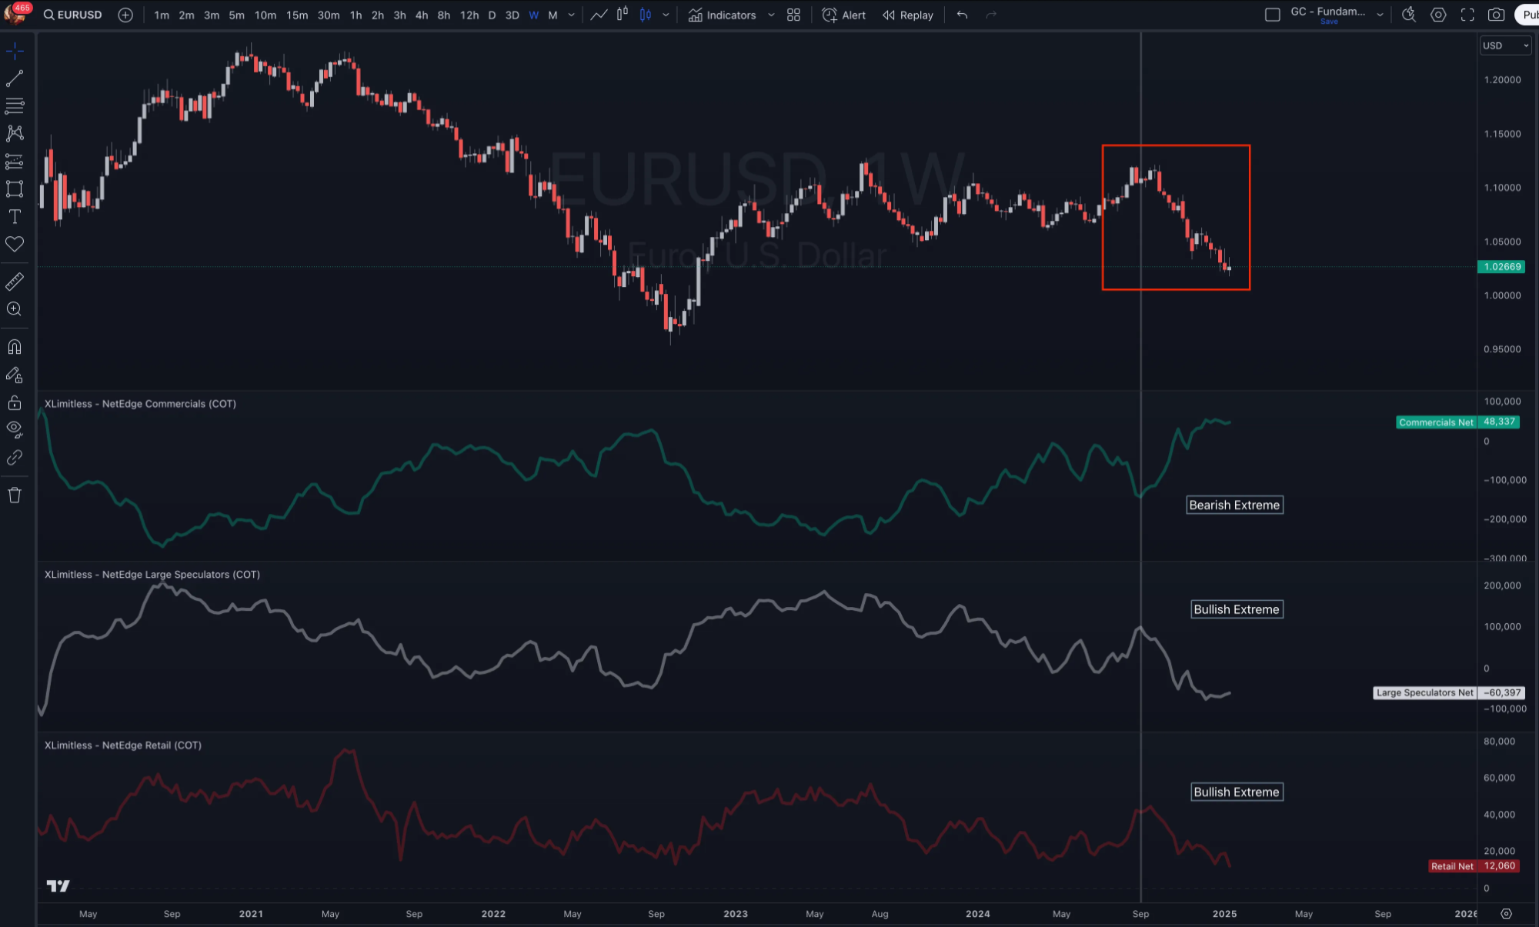Click the trash icon to remove drawings
Image resolution: width=1539 pixels, height=927 pixels.
(x=15, y=495)
